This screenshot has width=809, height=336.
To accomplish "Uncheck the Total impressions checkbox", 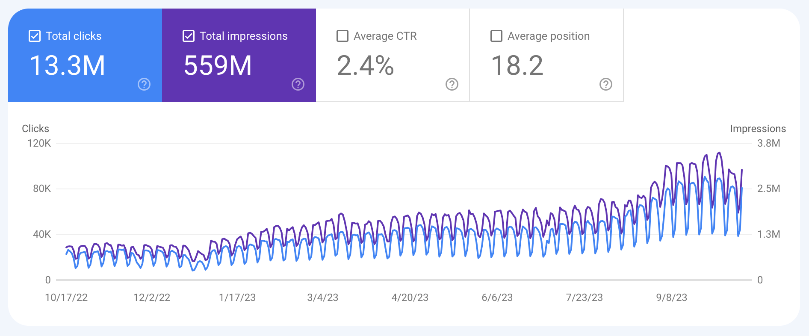I will pos(189,36).
